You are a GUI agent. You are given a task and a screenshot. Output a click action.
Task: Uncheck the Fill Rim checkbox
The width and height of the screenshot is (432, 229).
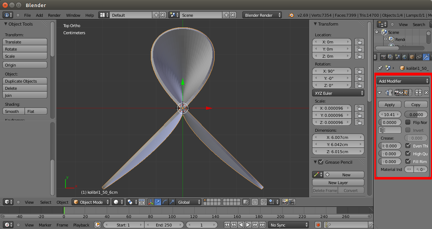tap(408, 161)
